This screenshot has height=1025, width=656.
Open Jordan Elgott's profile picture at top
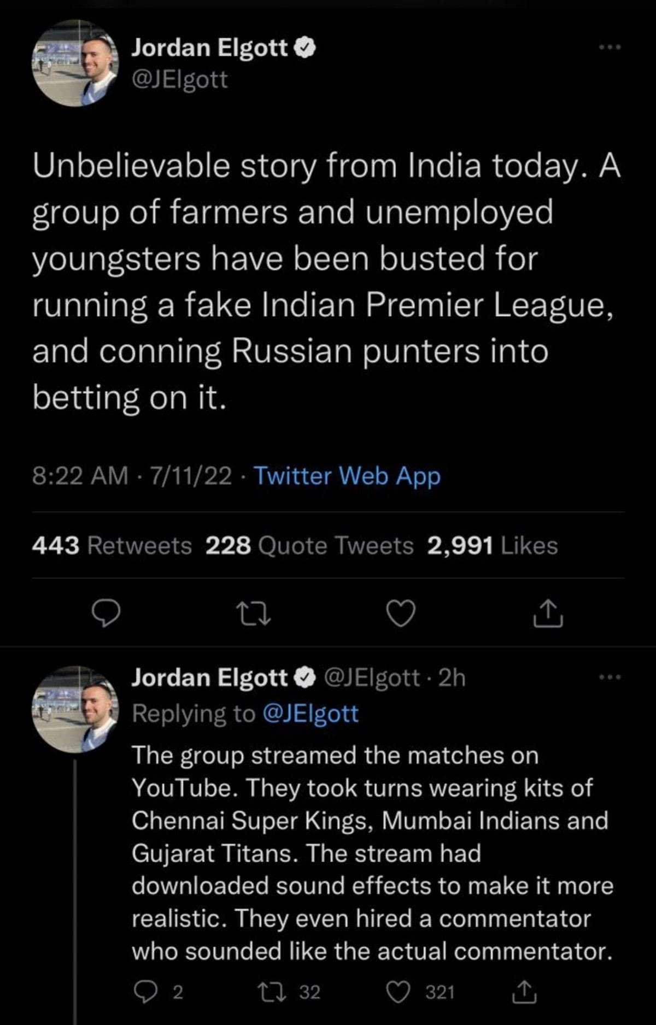tap(75, 63)
